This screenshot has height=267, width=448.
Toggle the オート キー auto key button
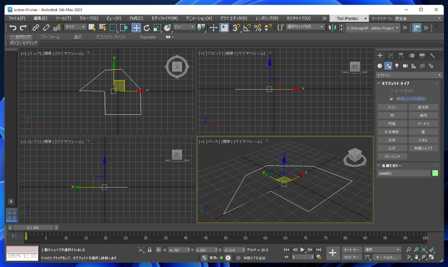pyautogui.click(x=352, y=250)
